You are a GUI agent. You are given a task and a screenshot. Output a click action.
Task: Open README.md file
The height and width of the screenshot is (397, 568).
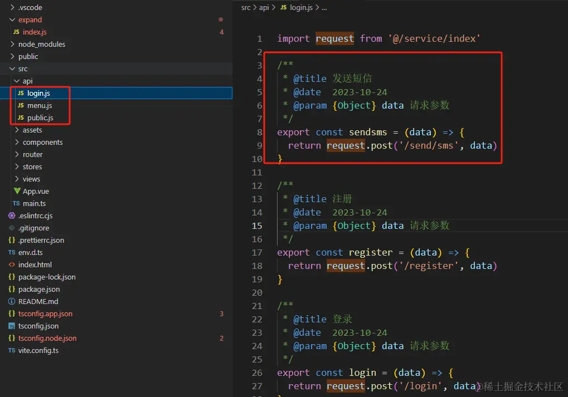point(38,301)
